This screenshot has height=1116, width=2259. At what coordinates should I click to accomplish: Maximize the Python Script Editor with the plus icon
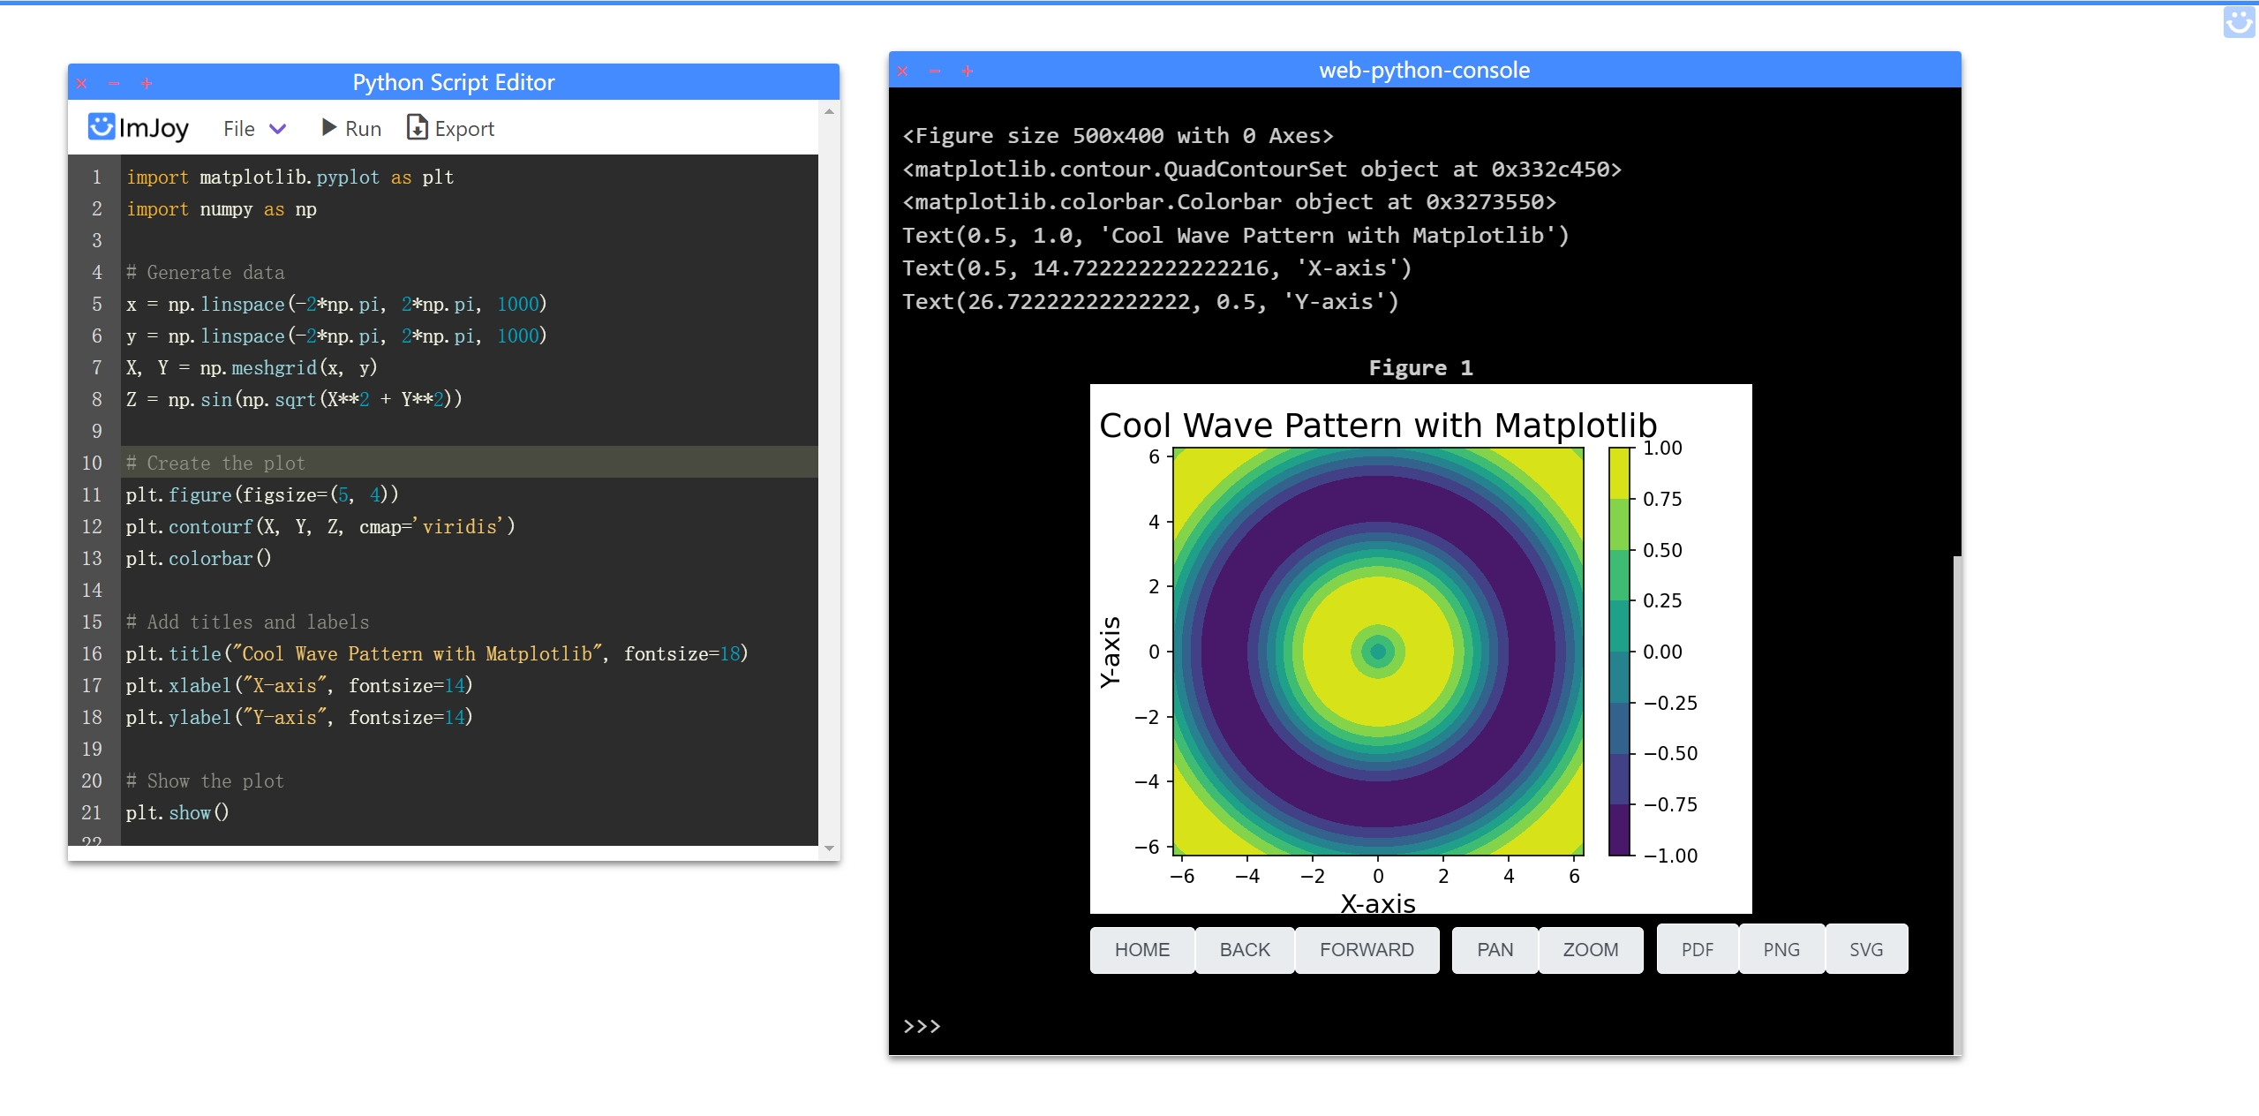147,84
